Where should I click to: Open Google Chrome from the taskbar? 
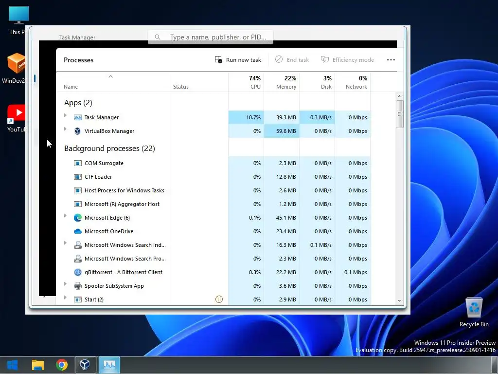(x=62, y=365)
